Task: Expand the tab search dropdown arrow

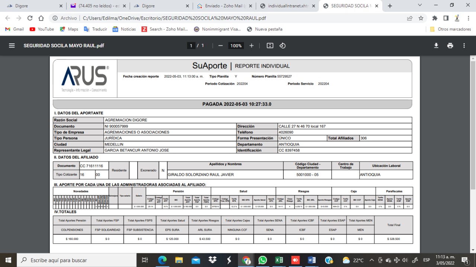Action: point(420,6)
